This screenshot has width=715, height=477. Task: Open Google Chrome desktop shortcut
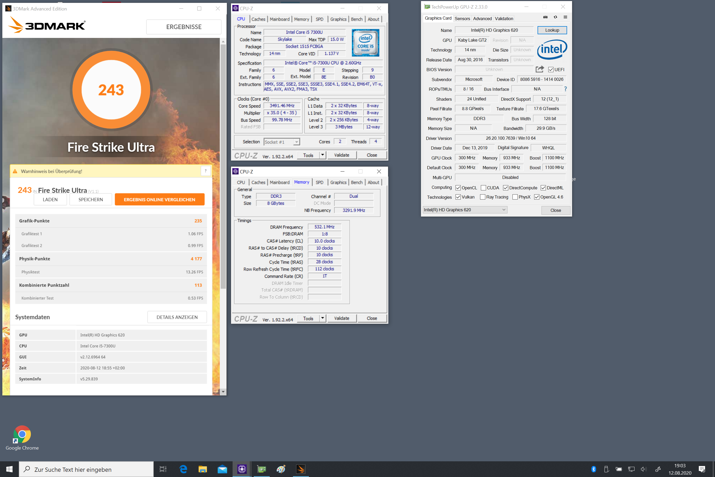[22, 438]
